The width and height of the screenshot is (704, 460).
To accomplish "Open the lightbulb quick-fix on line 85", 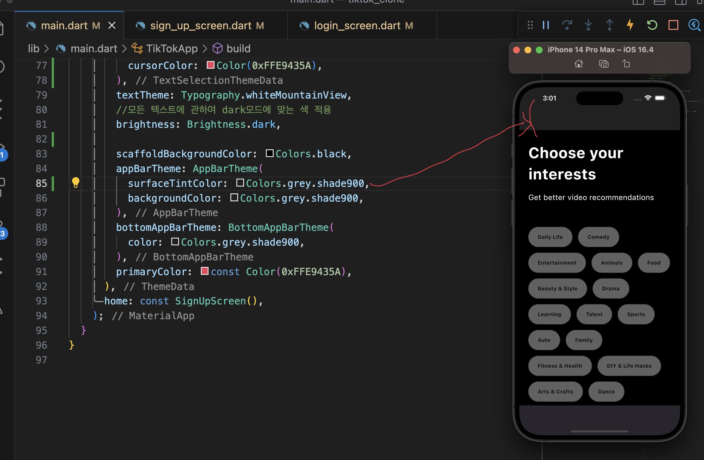I will point(76,183).
